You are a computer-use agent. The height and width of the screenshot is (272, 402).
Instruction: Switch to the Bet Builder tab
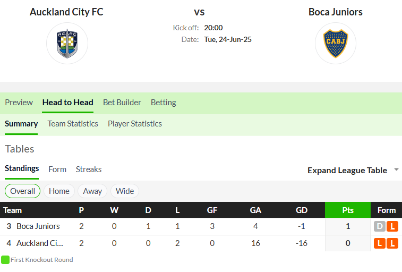point(122,103)
